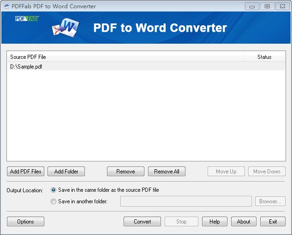This screenshot has height=235, width=292.
Task: Click the Add PDF Files button
Action: tap(25, 172)
